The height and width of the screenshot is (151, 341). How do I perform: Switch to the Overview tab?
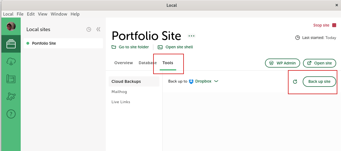(123, 63)
